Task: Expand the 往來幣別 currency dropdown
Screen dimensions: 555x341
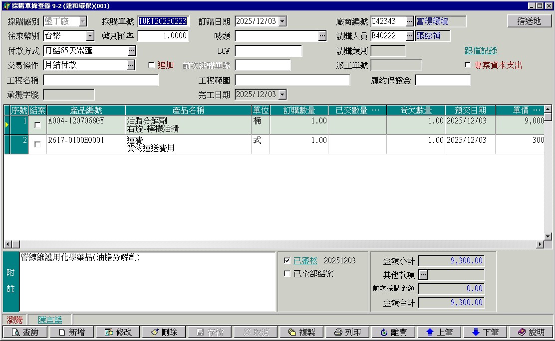Action: click(90, 36)
